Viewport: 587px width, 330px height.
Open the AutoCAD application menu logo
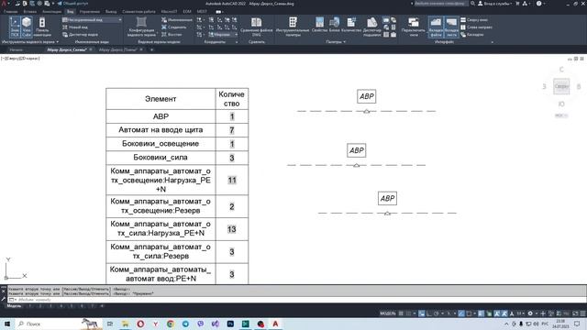coord(5,4)
